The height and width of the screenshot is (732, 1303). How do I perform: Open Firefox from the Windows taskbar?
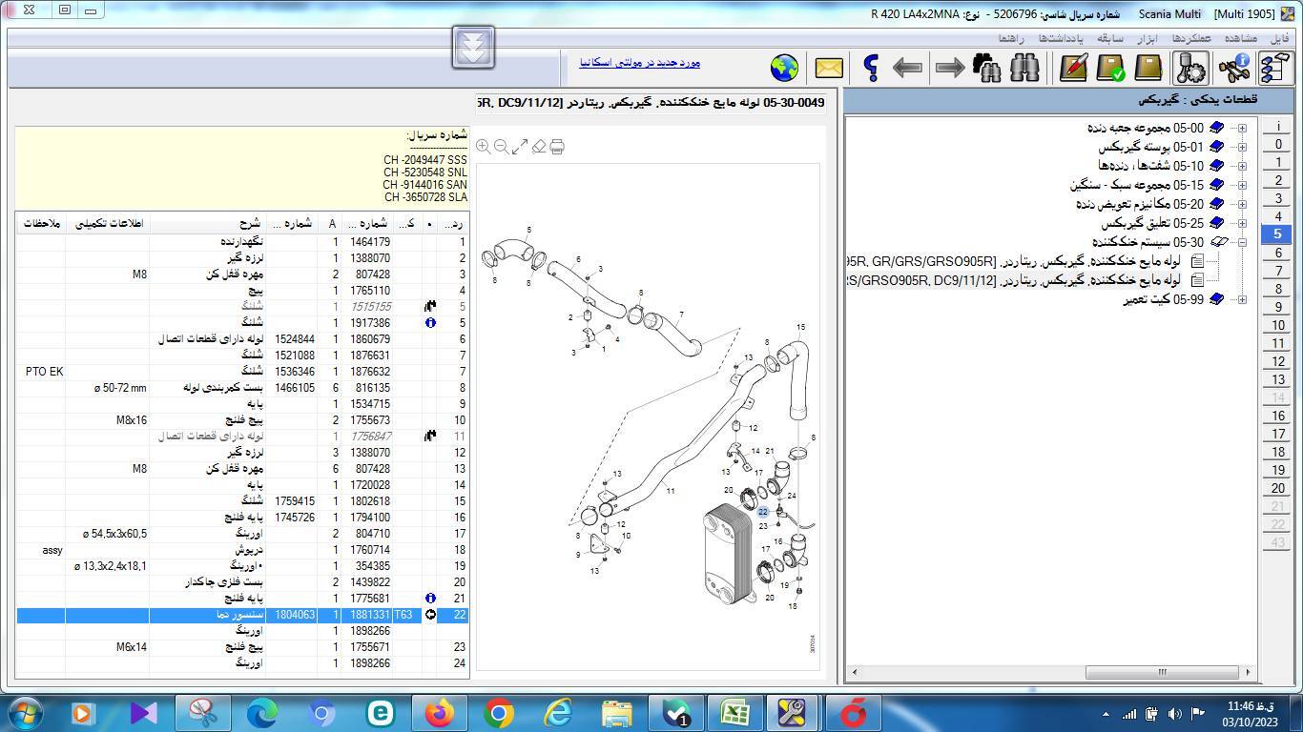click(x=440, y=712)
